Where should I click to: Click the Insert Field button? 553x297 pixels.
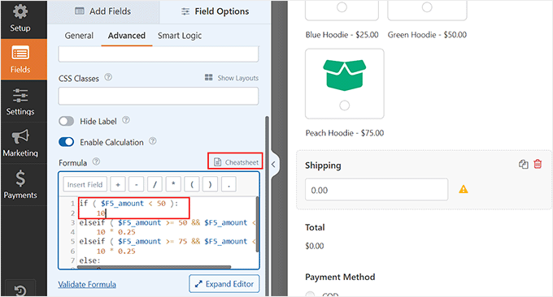85,184
